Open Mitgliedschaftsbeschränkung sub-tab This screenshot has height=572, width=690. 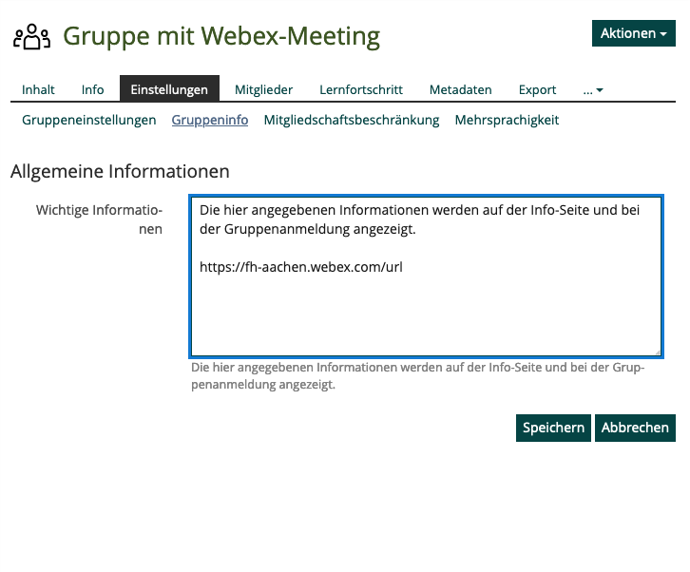[x=351, y=120]
